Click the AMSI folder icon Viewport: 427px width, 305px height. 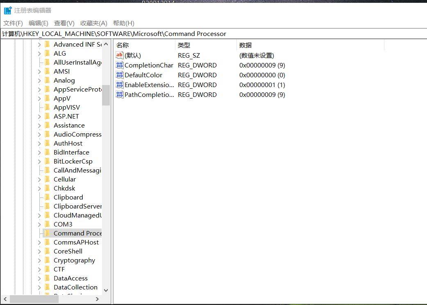click(x=47, y=71)
